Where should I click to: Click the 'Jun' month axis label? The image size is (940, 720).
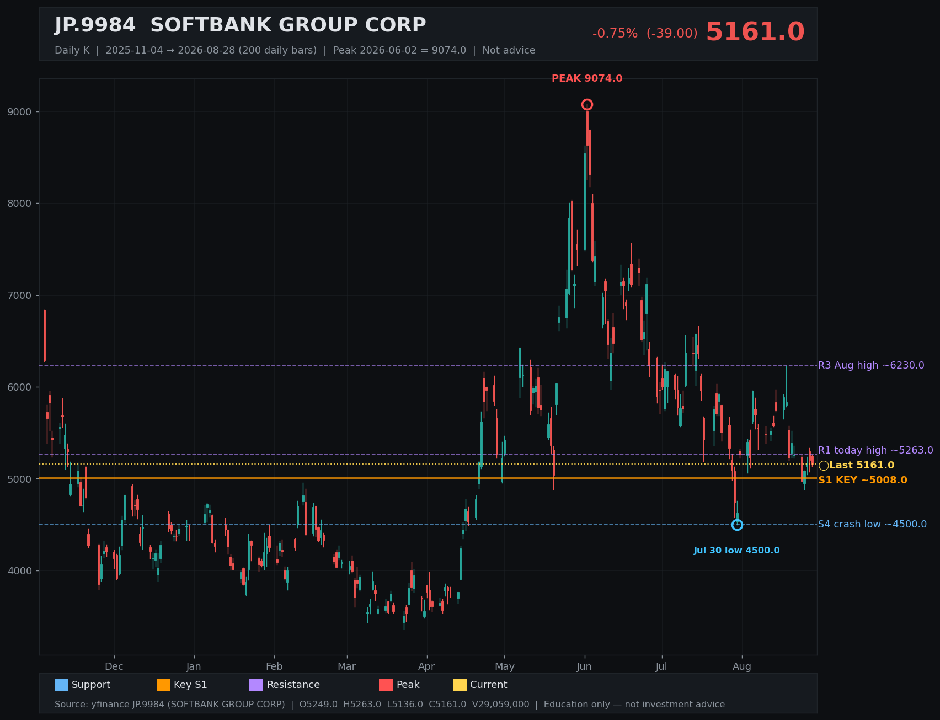point(584,666)
